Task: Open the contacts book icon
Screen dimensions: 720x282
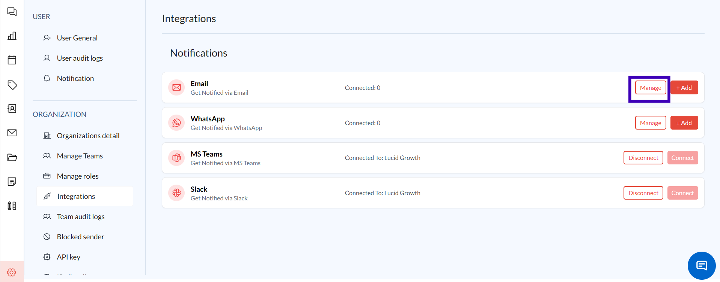Action: pos(12,109)
